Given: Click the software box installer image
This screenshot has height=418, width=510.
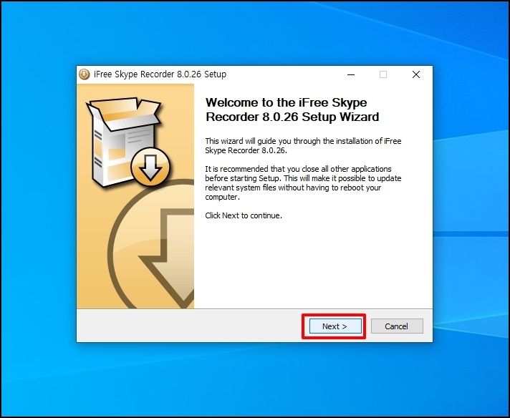Looking at the screenshot, I should point(127,142).
